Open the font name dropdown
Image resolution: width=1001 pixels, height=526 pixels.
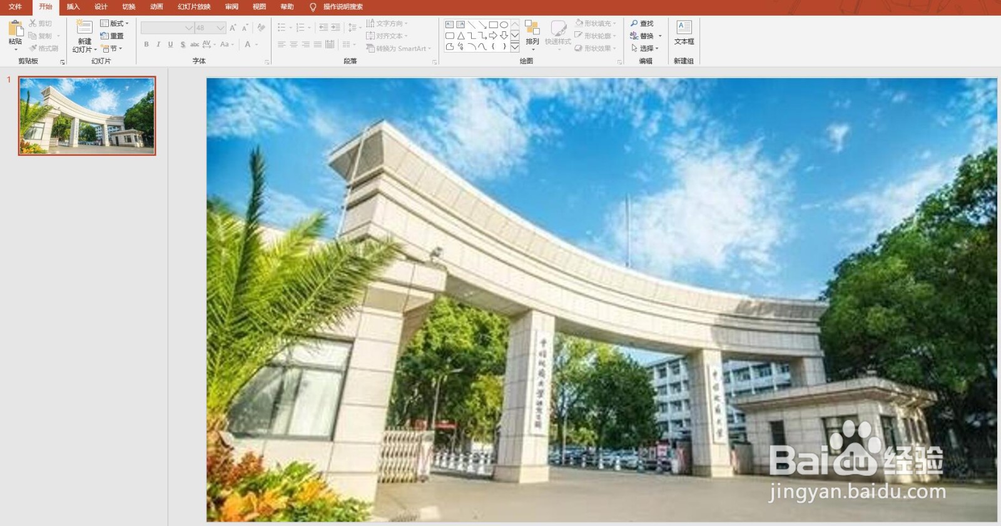pos(189,28)
